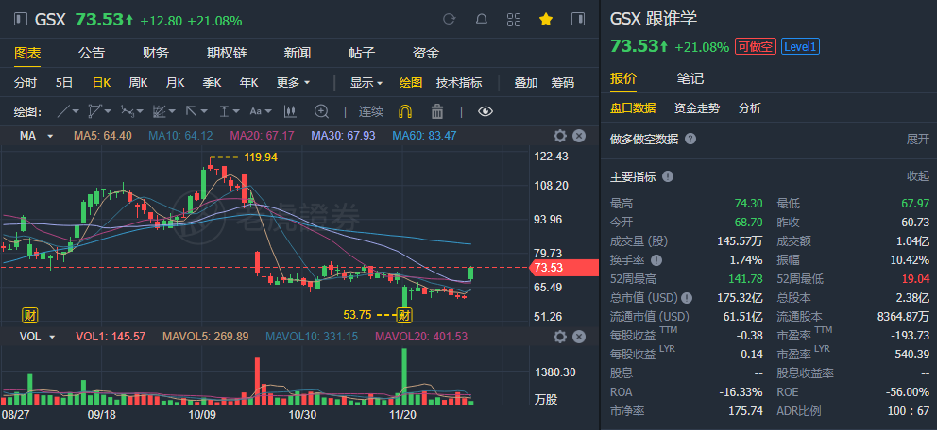Click info icon beside 总市值 (USD)

pos(687,298)
